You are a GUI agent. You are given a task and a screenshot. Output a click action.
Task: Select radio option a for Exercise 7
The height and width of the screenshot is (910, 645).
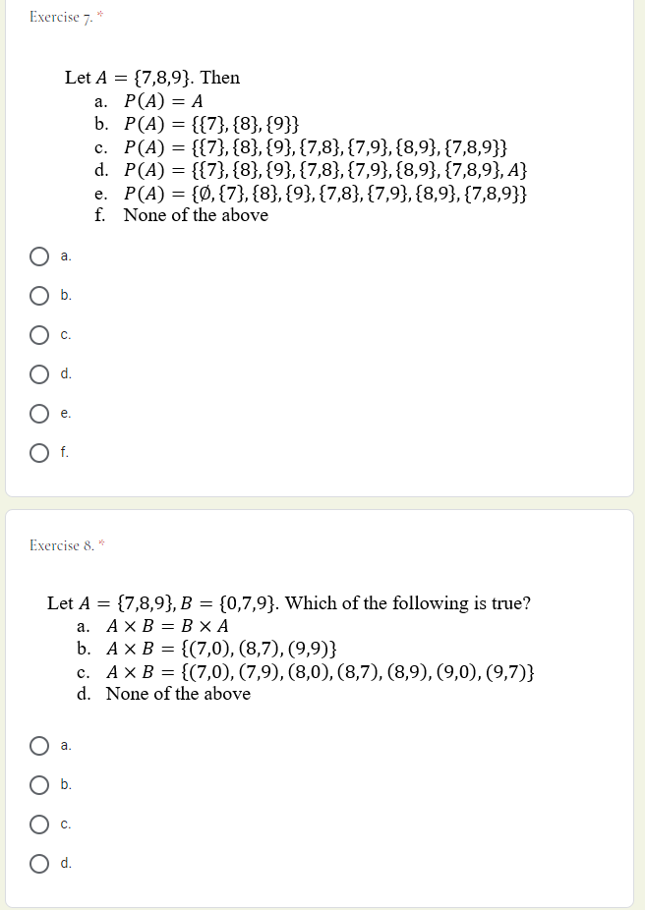38,256
